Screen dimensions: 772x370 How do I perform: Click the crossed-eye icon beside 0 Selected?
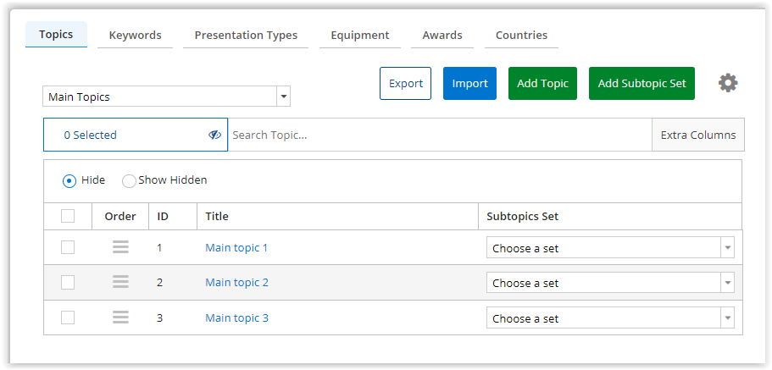pyautogui.click(x=214, y=135)
